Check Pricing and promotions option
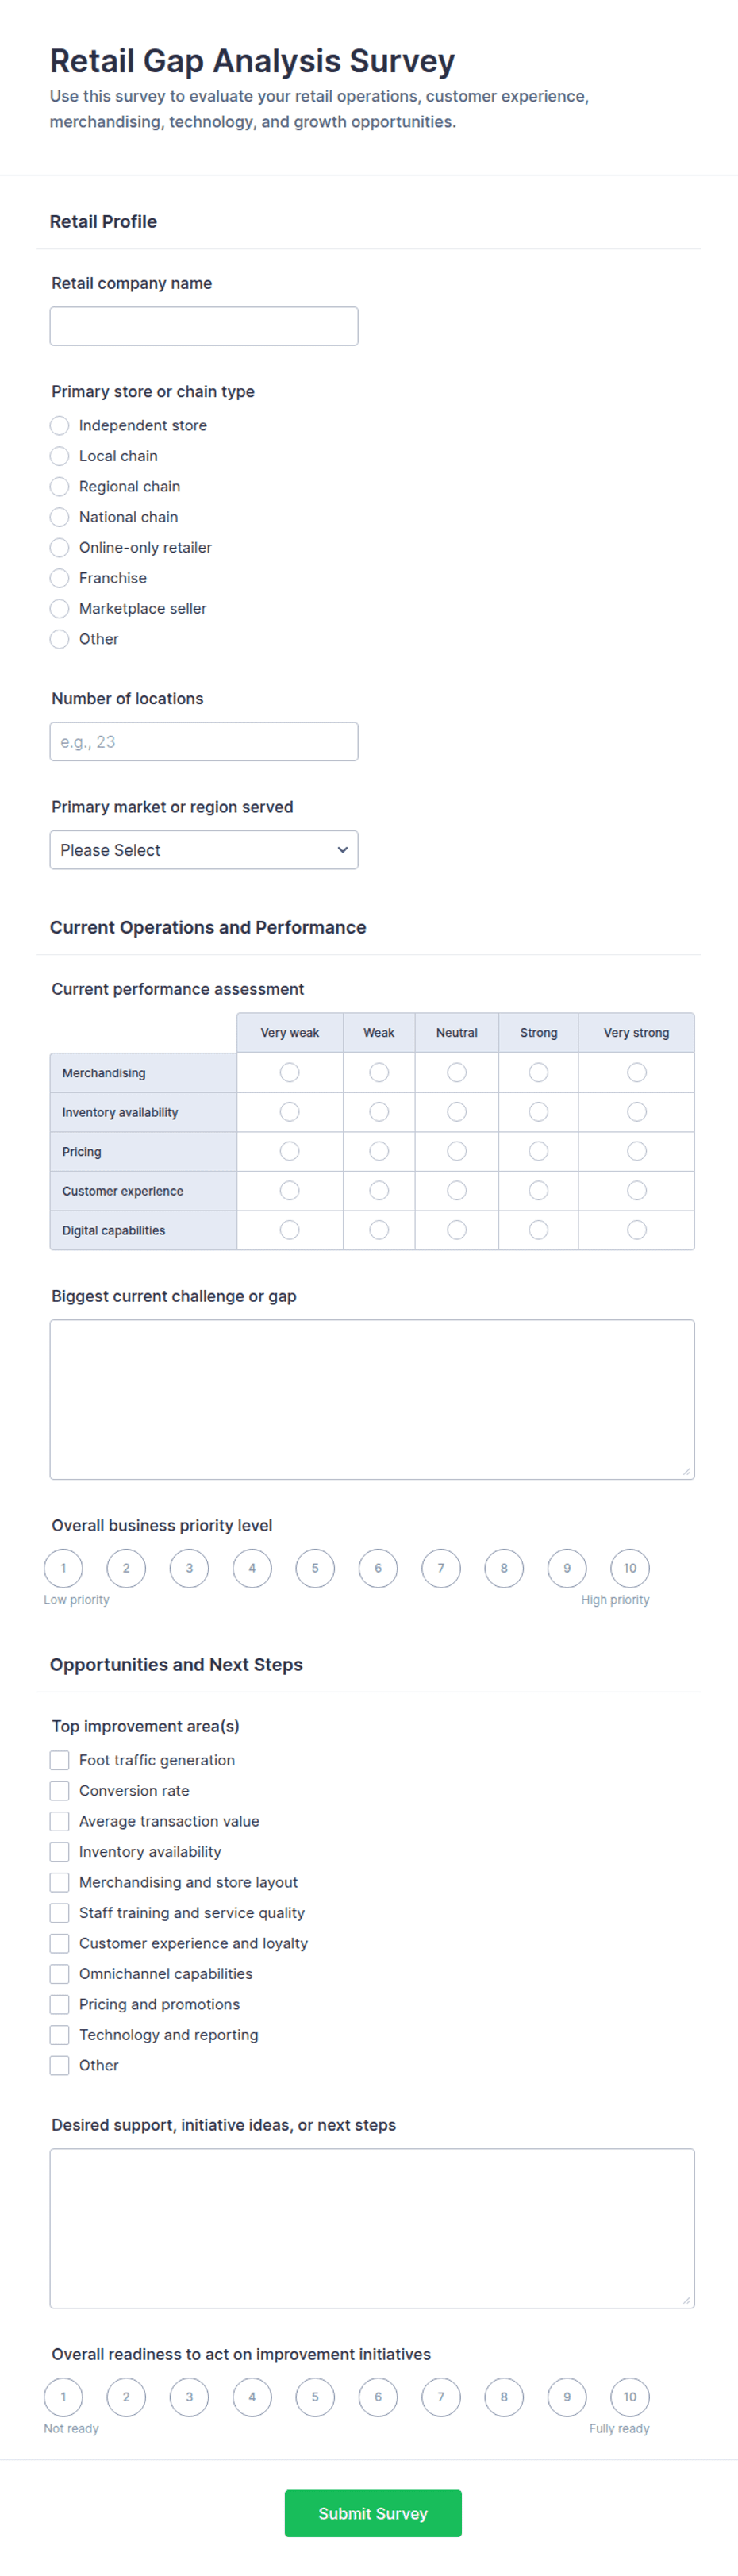 point(60,2004)
